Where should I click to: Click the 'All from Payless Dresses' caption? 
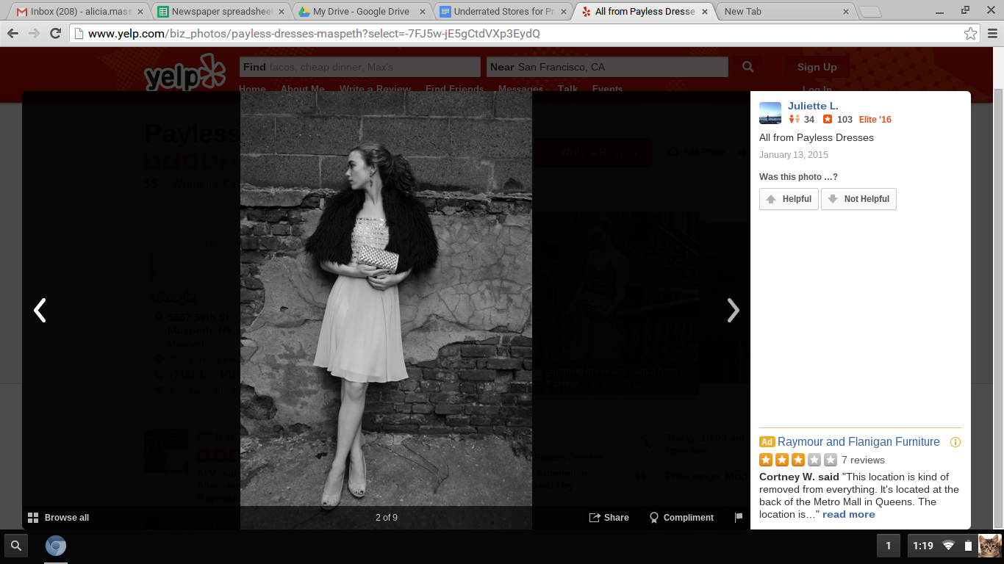[x=817, y=137]
